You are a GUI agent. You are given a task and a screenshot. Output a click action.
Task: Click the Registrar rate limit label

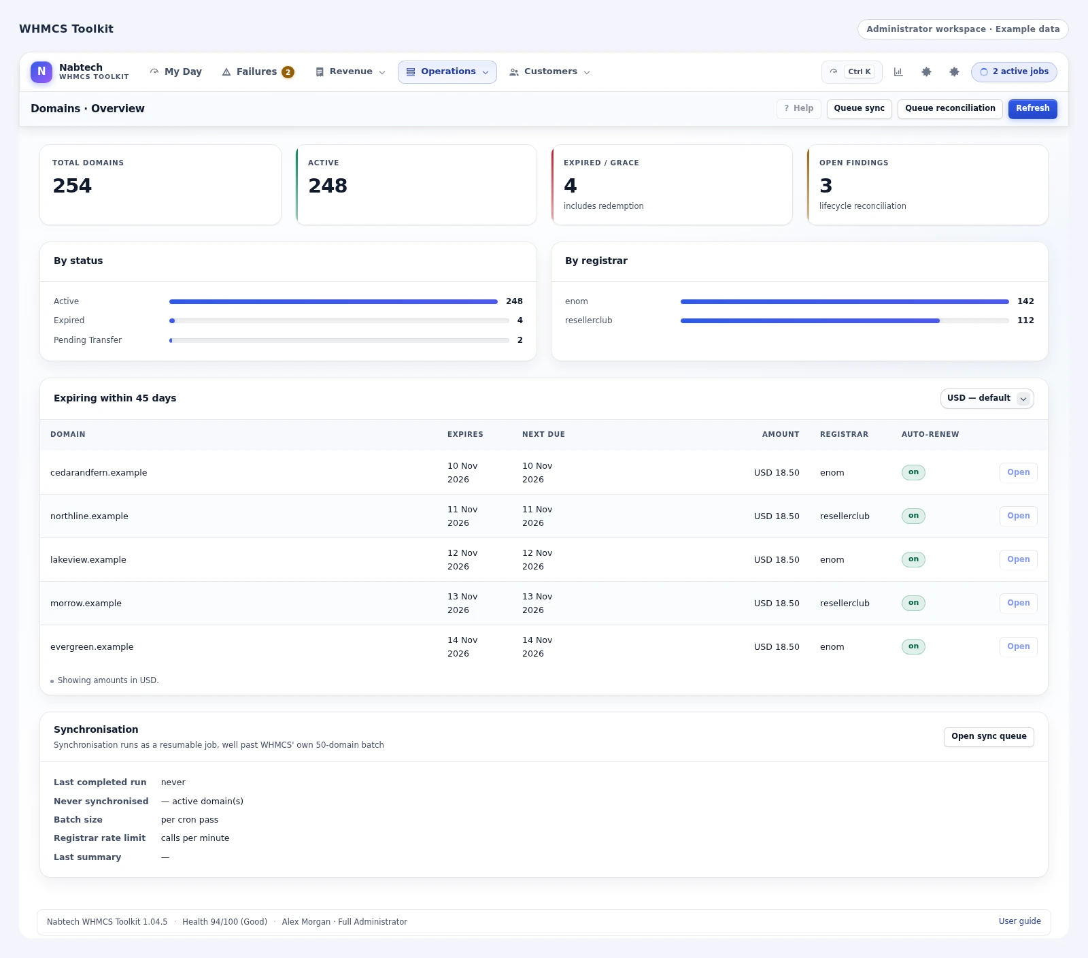point(99,838)
